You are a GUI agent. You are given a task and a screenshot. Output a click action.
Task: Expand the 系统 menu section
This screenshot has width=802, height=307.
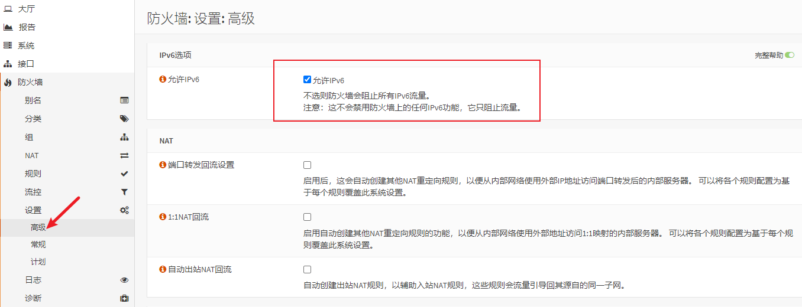[26, 45]
